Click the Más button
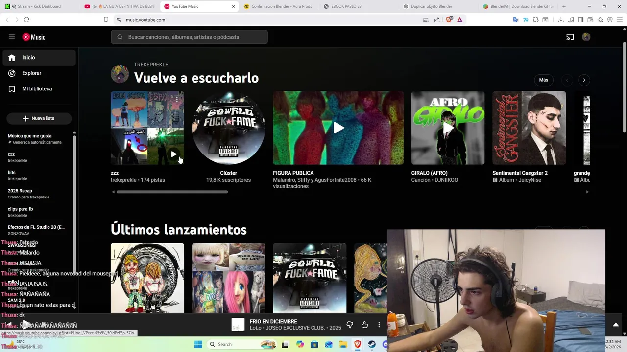627x352 pixels. point(544,80)
